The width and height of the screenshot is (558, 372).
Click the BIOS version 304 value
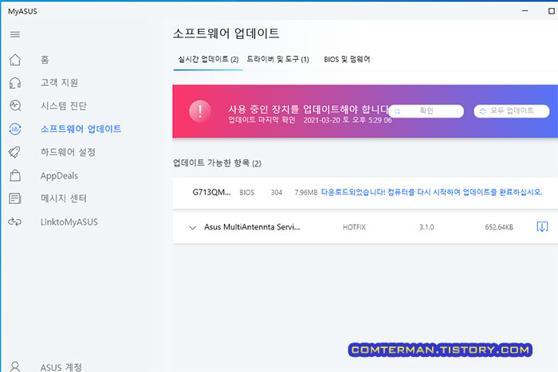(x=276, y=193)
